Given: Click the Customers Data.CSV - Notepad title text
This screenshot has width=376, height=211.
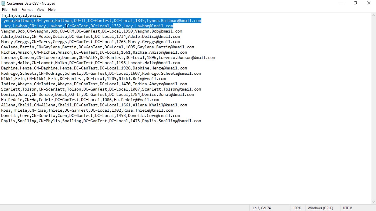Looking at the screenshot, I should point(31,3).
